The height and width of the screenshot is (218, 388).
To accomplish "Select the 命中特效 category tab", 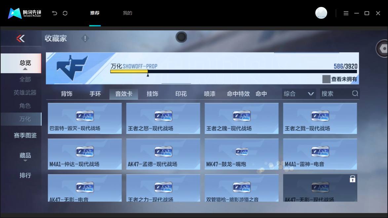I will (x=238, y=94).
